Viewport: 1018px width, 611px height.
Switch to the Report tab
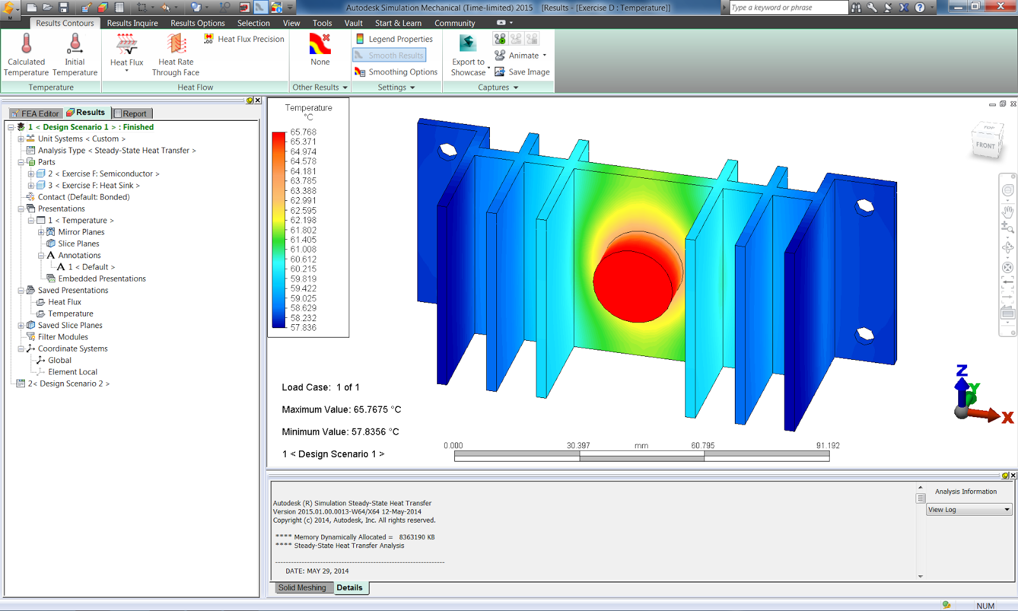pyautogui.click(x=132, y=113)
